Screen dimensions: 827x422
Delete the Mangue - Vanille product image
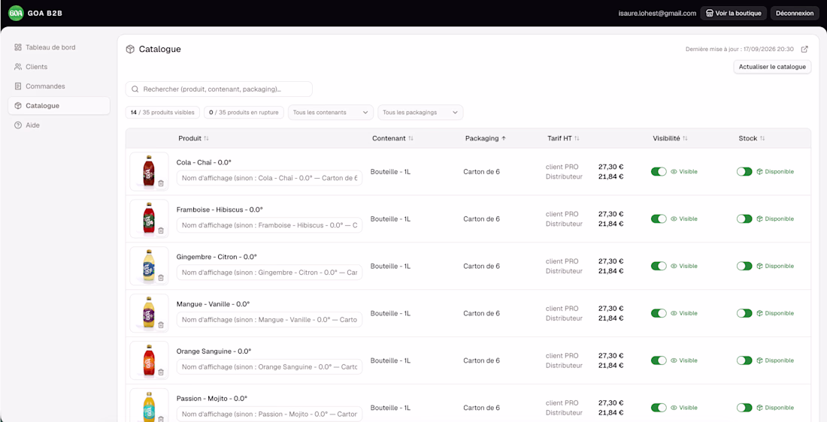(161, 325)
